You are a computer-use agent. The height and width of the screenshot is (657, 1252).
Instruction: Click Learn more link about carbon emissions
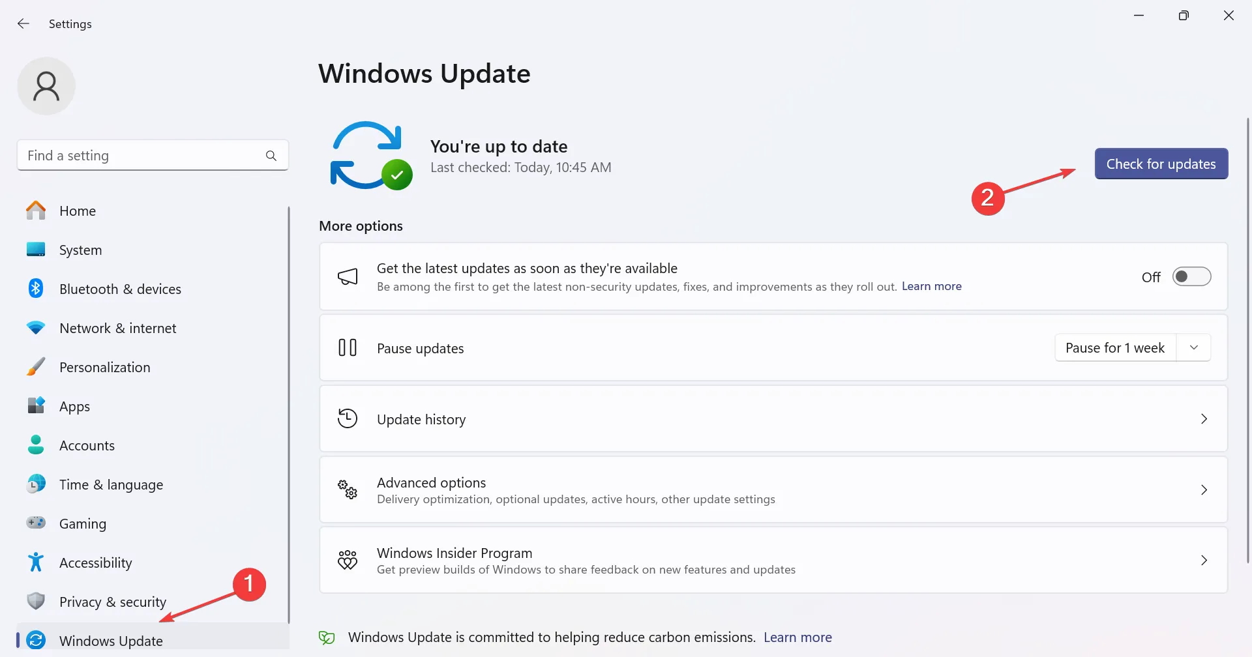[x=797, y=637]
